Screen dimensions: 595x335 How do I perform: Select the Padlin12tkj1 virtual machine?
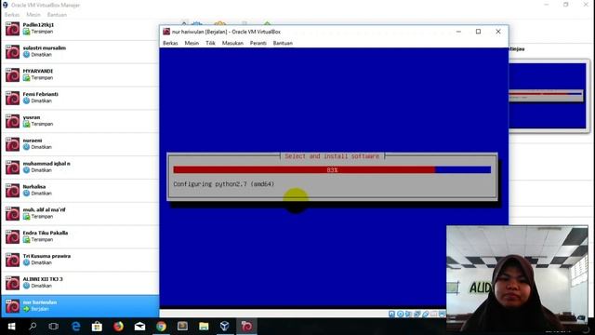click(80, 29)
